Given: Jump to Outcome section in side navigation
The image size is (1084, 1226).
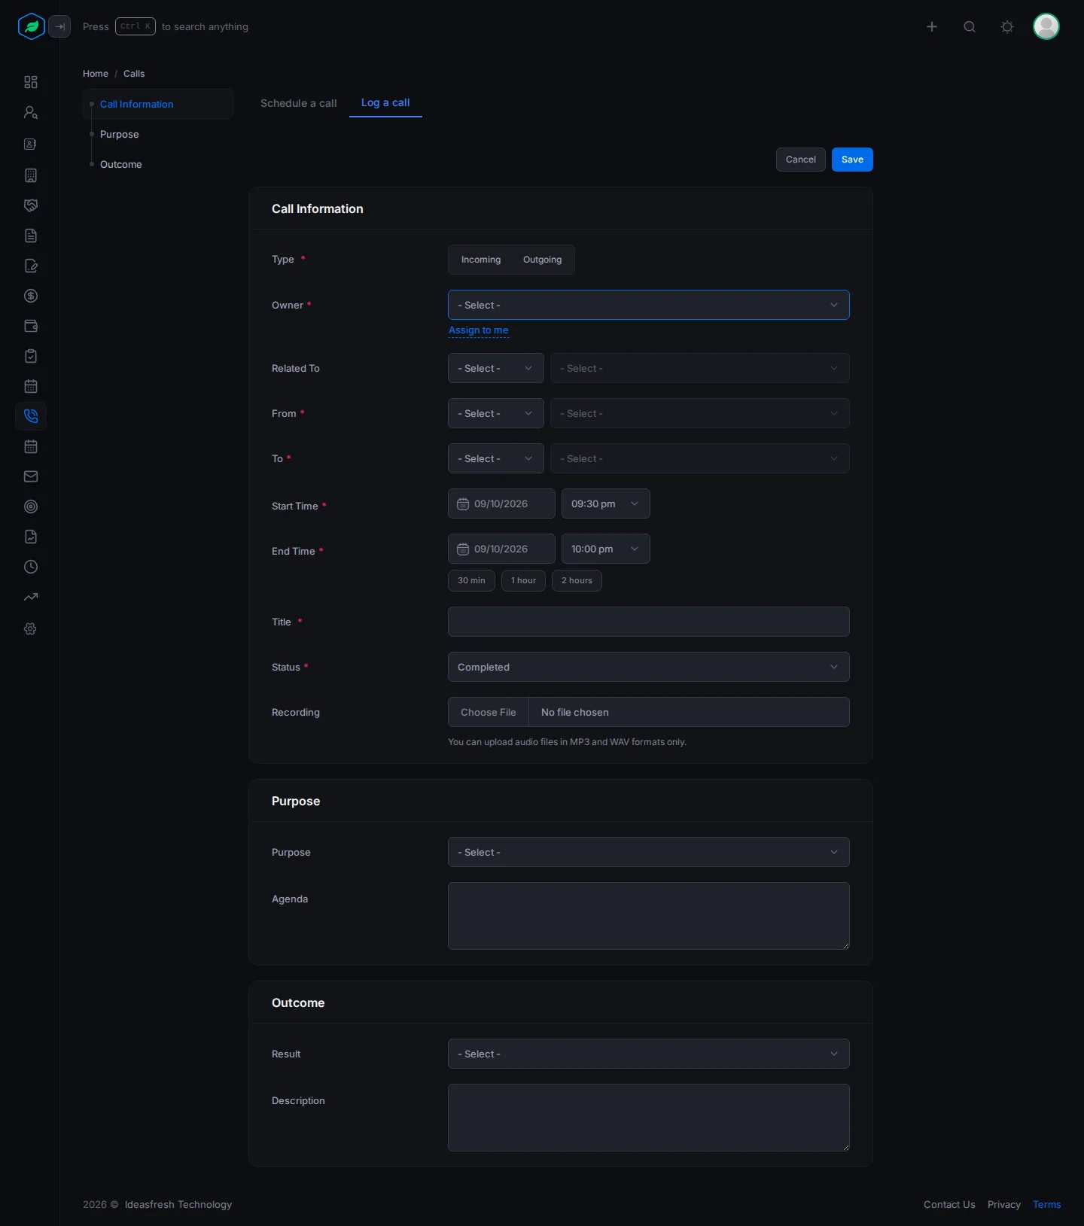Looking at the screenshot, I should tap(121, 164).
